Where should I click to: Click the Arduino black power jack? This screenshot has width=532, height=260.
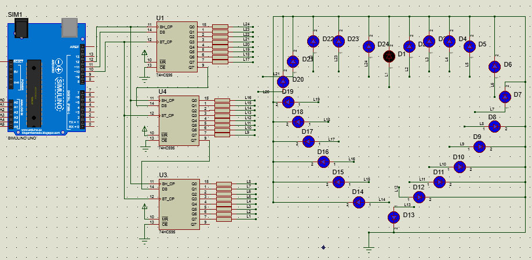[22, 27]
